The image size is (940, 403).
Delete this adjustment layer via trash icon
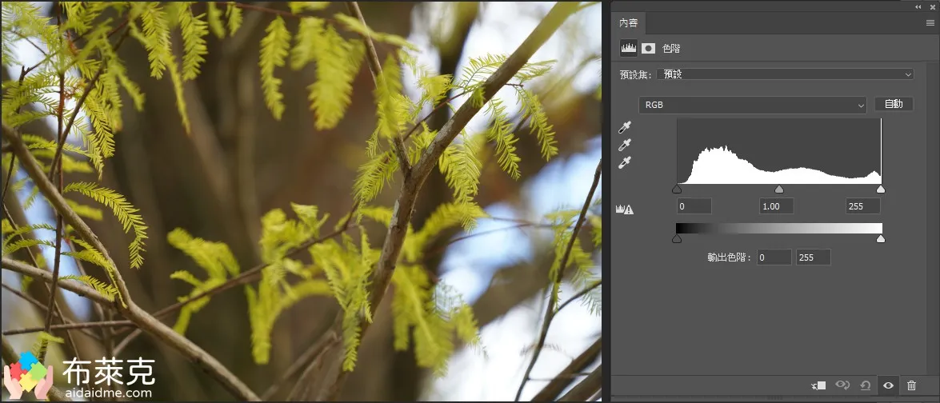click(x=911, y=385)
